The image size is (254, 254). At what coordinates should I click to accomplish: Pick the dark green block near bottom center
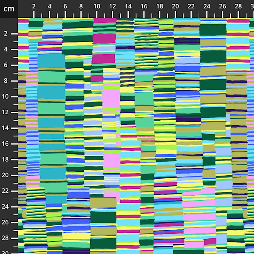coord(103,217)
